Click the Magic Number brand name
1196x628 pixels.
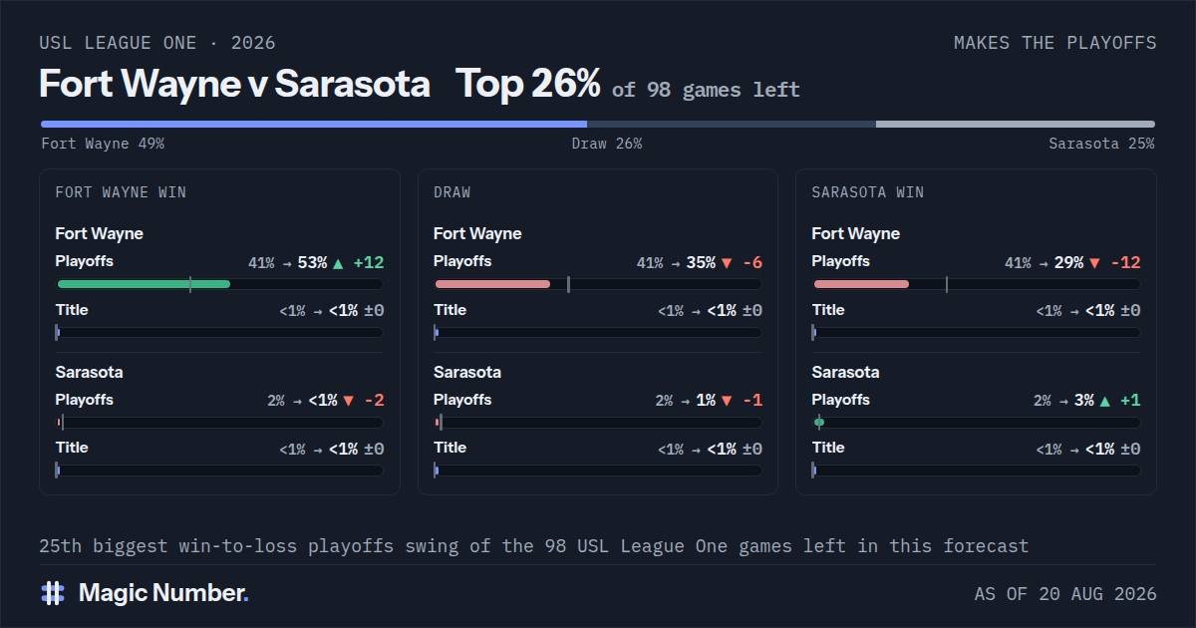163,593
